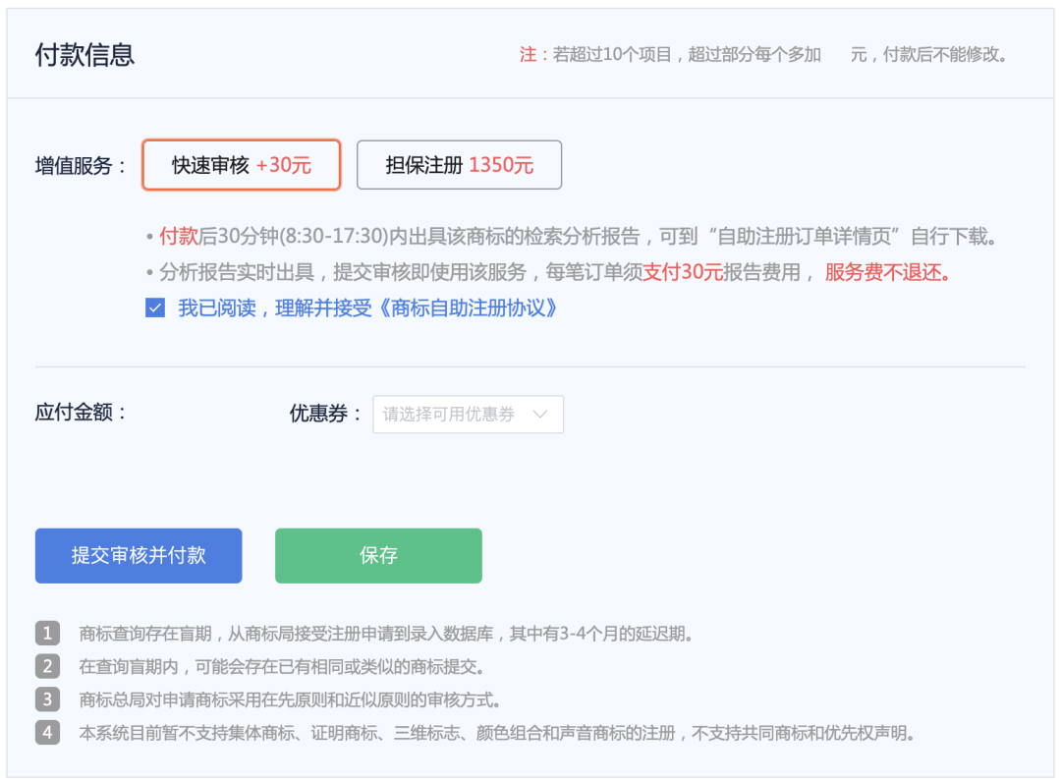Click note line 在查询盲期内
The width and height of the screenshot is (1061, 782).
coord(282,667)
